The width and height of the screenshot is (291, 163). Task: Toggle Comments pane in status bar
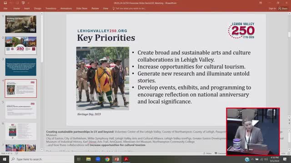click(x=220, y=153)
